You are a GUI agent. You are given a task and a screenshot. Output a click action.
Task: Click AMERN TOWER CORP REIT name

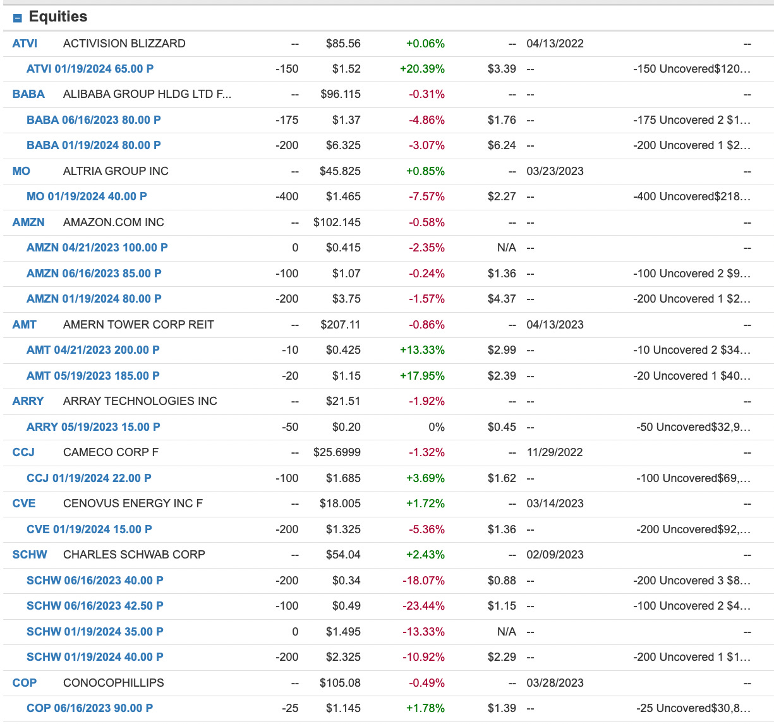click(x=138, y=325)
